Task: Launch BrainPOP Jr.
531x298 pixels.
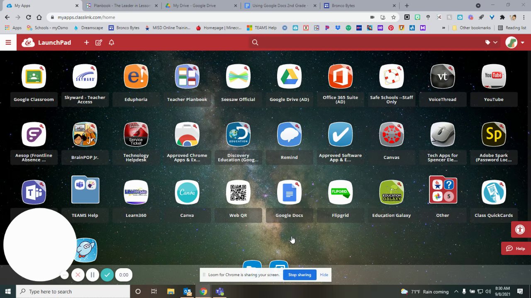Action: (x=85, y=134)
